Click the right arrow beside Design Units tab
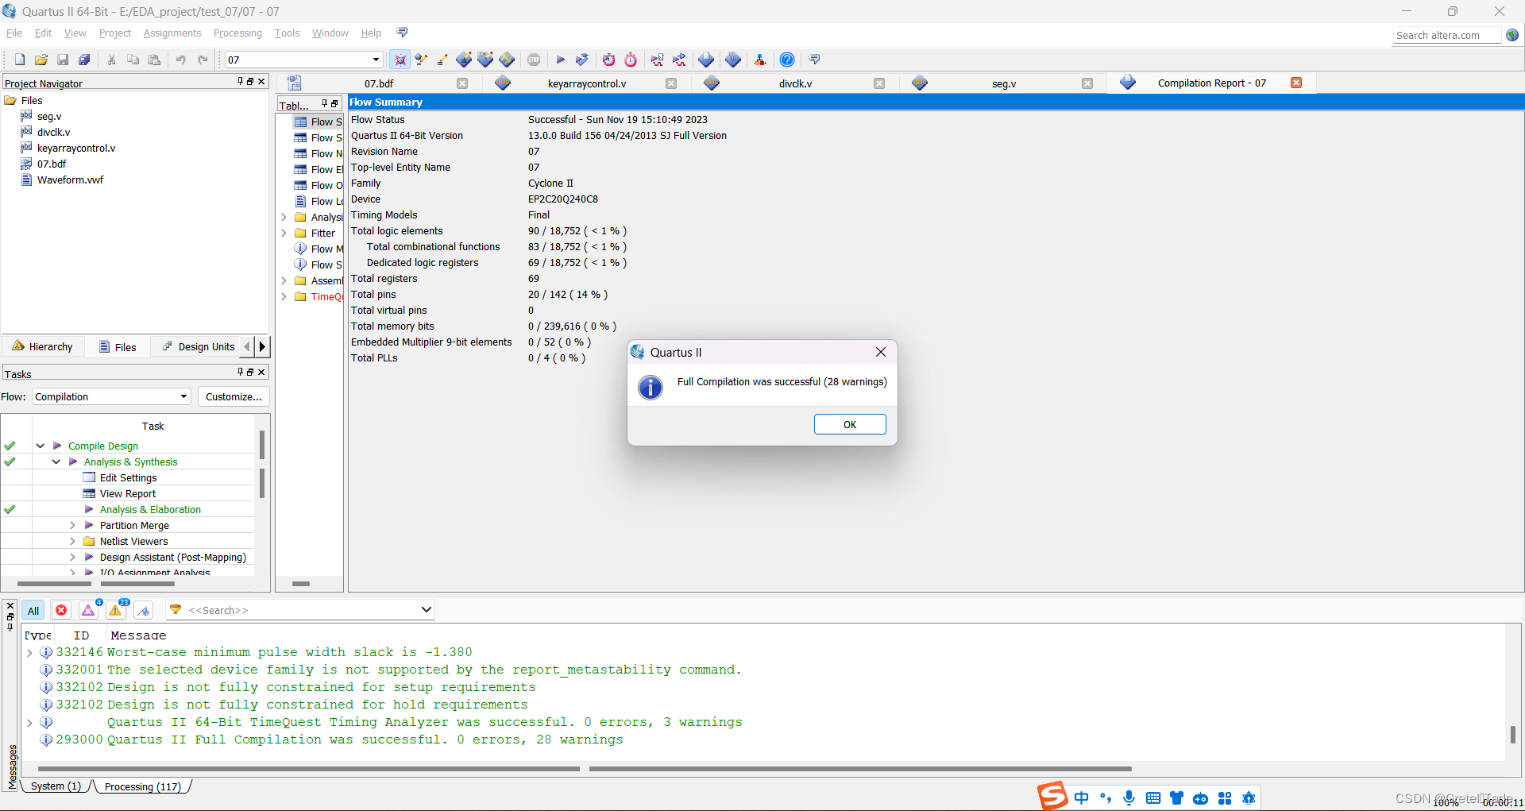Screen dimensions: 1525x811 coord(262,346)
